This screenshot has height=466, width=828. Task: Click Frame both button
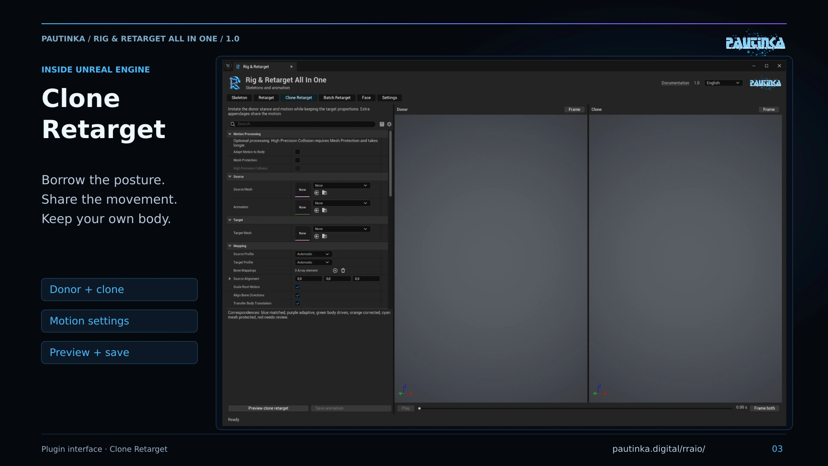pyautogui.click(x=764, y=408)
